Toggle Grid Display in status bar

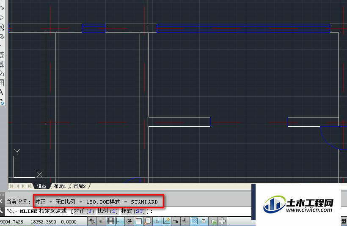tap(110, 221)
